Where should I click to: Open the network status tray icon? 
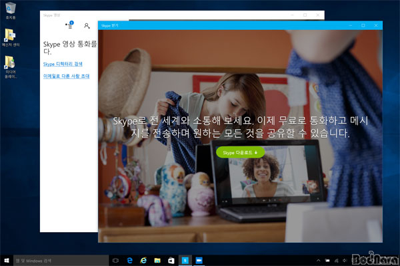pos(336,261)
